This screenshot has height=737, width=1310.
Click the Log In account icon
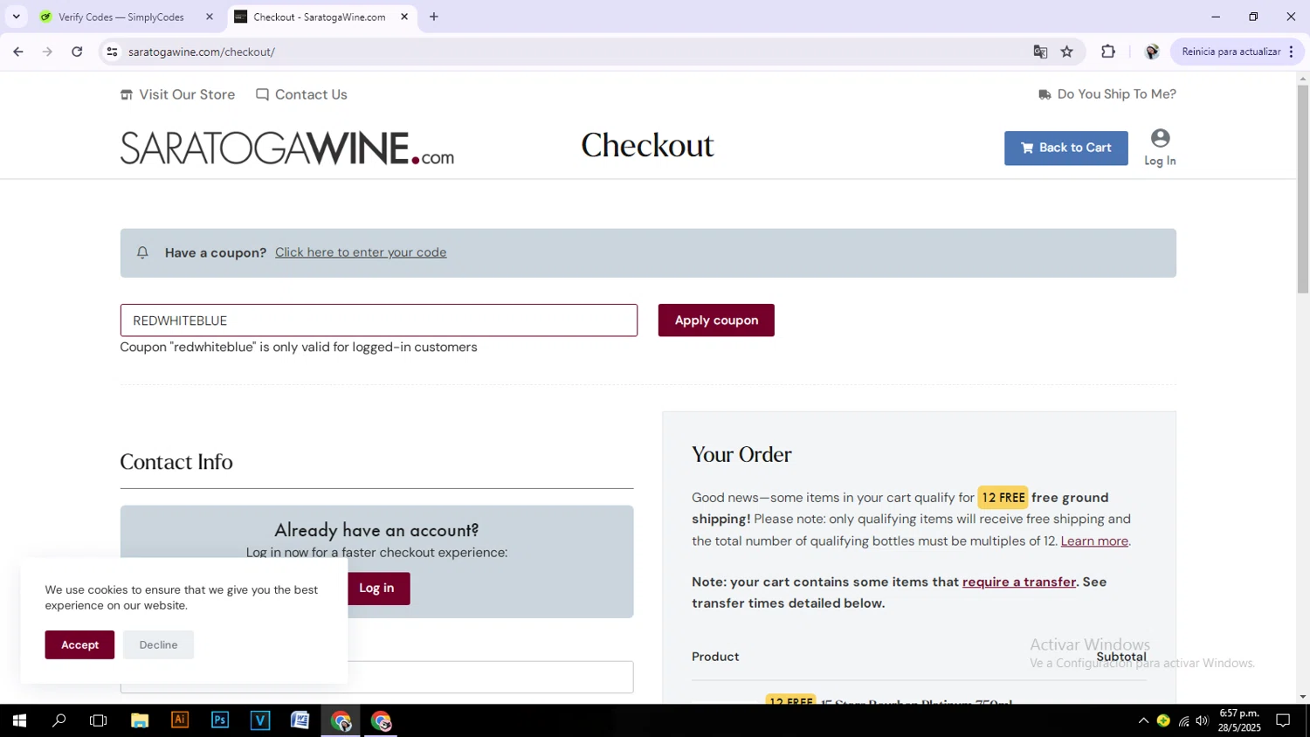(1160, 148)
